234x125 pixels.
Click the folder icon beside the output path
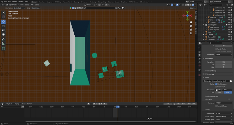point(231,81)
